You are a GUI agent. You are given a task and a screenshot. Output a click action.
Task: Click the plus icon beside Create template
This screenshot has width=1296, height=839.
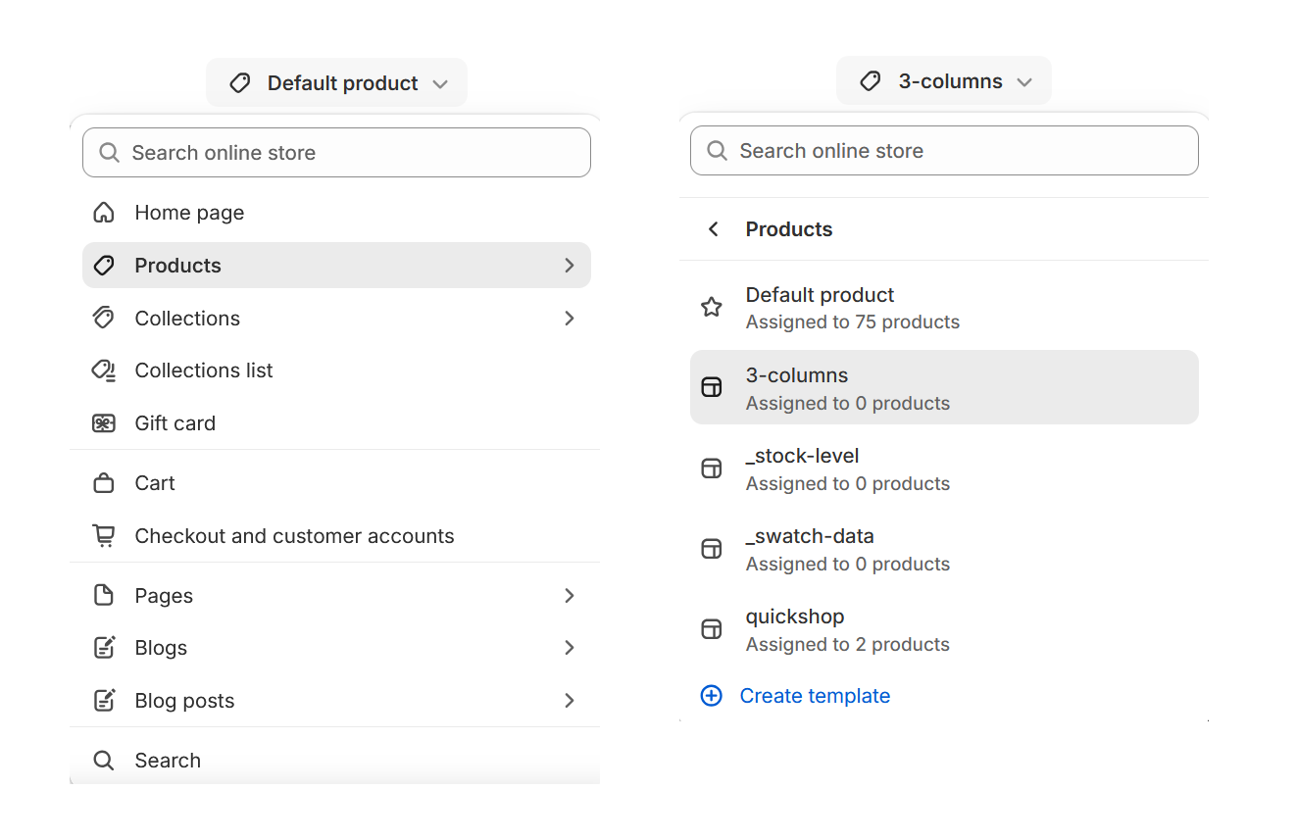pyautogui.click(x=711, y=695)
